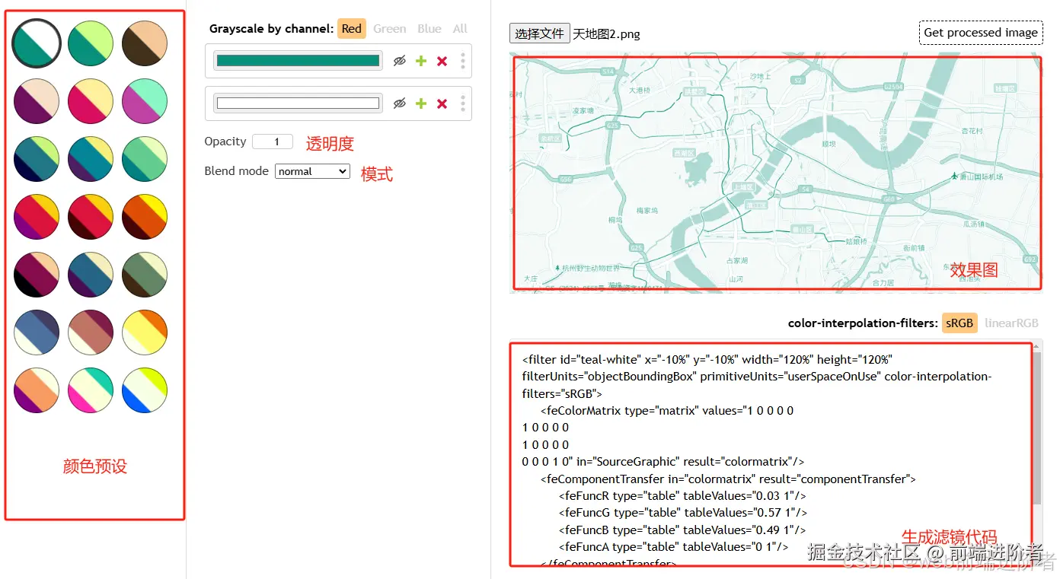This screenshot has height=579, width=1060.
Task: Pick the magenta and mint green preset
Action: [x=145, y=100]
